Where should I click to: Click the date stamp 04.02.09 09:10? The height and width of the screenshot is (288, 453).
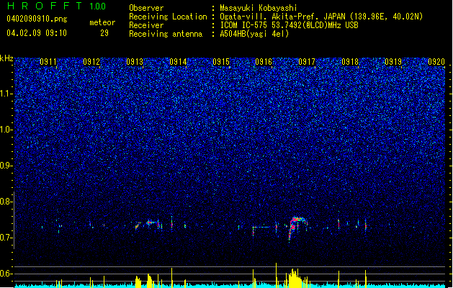coord(37,33)
